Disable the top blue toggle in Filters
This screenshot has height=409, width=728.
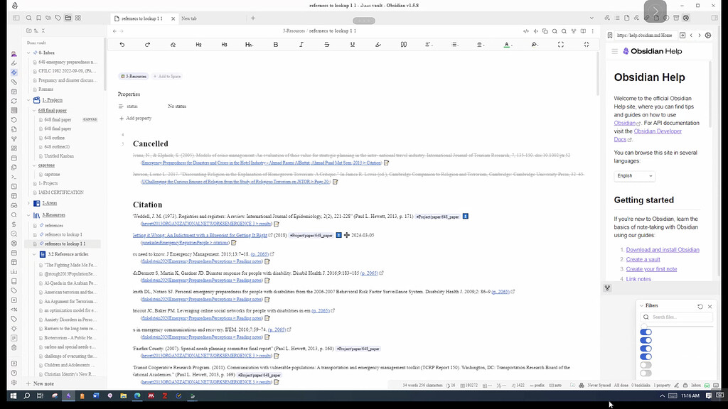646,332
